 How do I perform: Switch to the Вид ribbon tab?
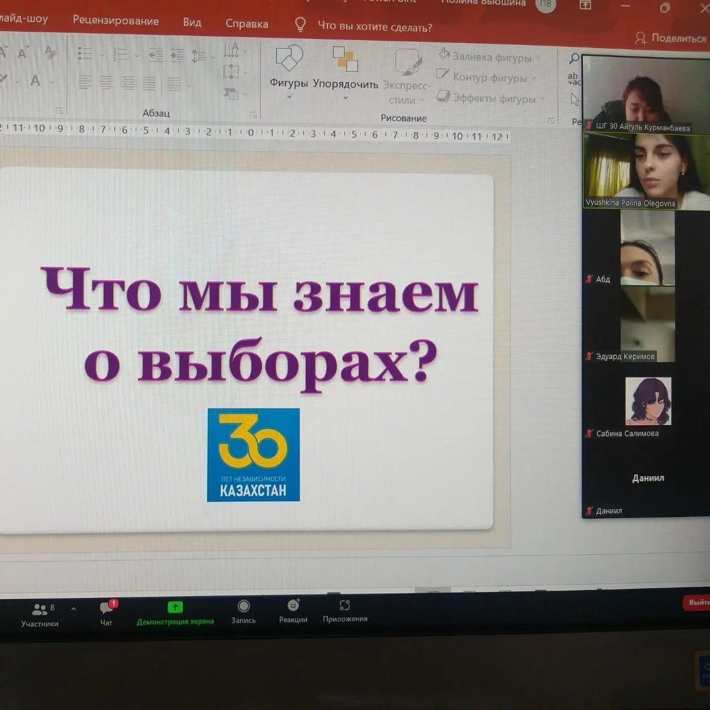point(192,22)
